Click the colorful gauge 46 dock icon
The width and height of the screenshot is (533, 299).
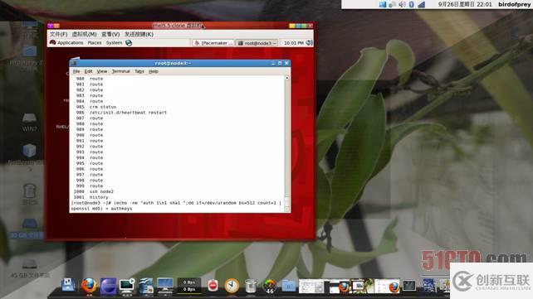click(270, 287)
